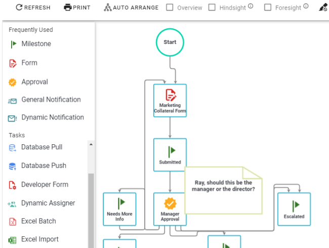The width and height of the screenshot is (329, 248).
Task: Select the Database Pull icon
Action: (x=12, y=148)
